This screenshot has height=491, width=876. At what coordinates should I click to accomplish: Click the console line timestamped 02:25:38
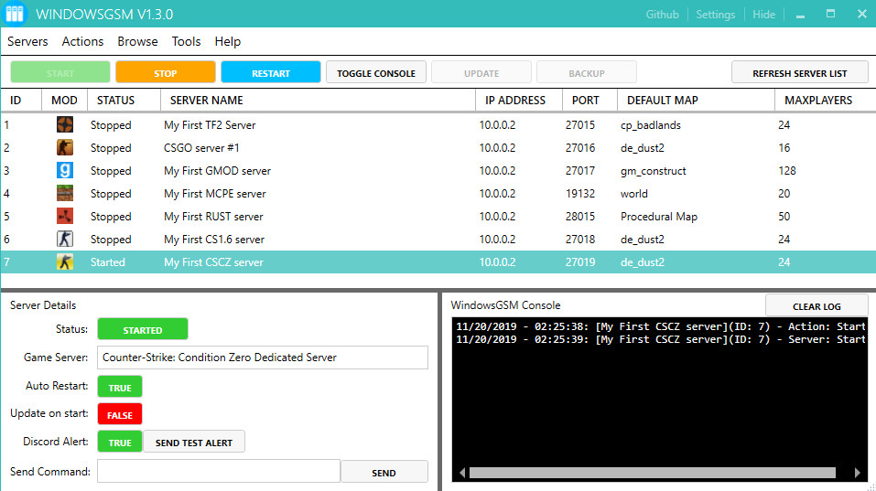coord(660,326)
